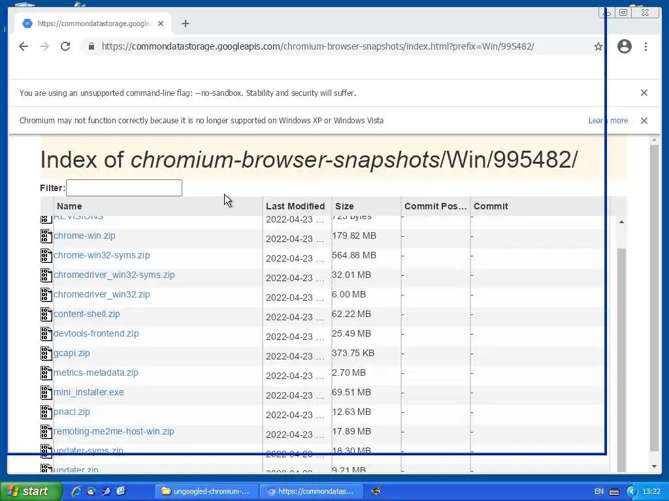This screenshot has width=669, height=501.
Task: Download chromedriver_win32-syms.zip
Action: 114,275
